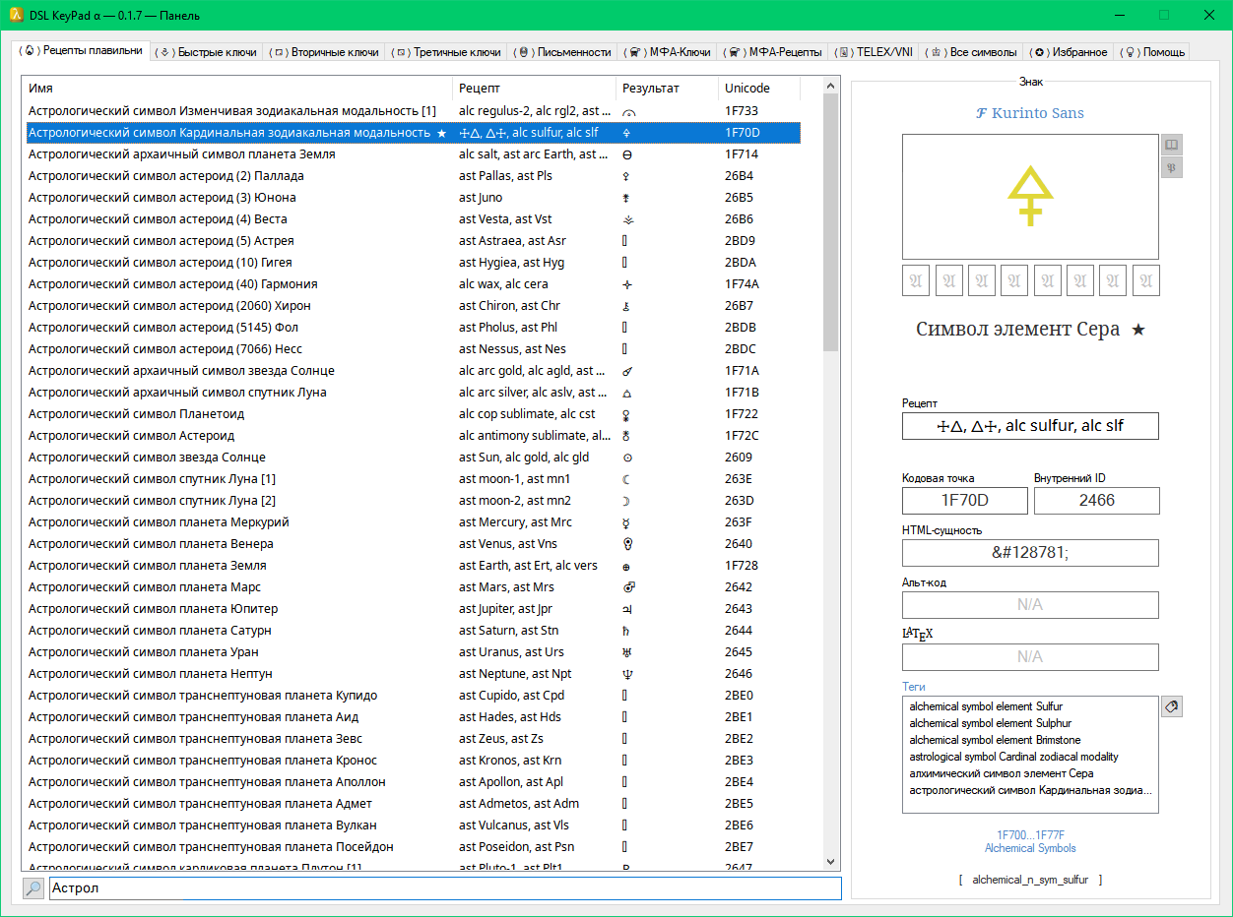Go to the Помощь tab
This screenshot has width=1233, height=917.
point(1155,52)
